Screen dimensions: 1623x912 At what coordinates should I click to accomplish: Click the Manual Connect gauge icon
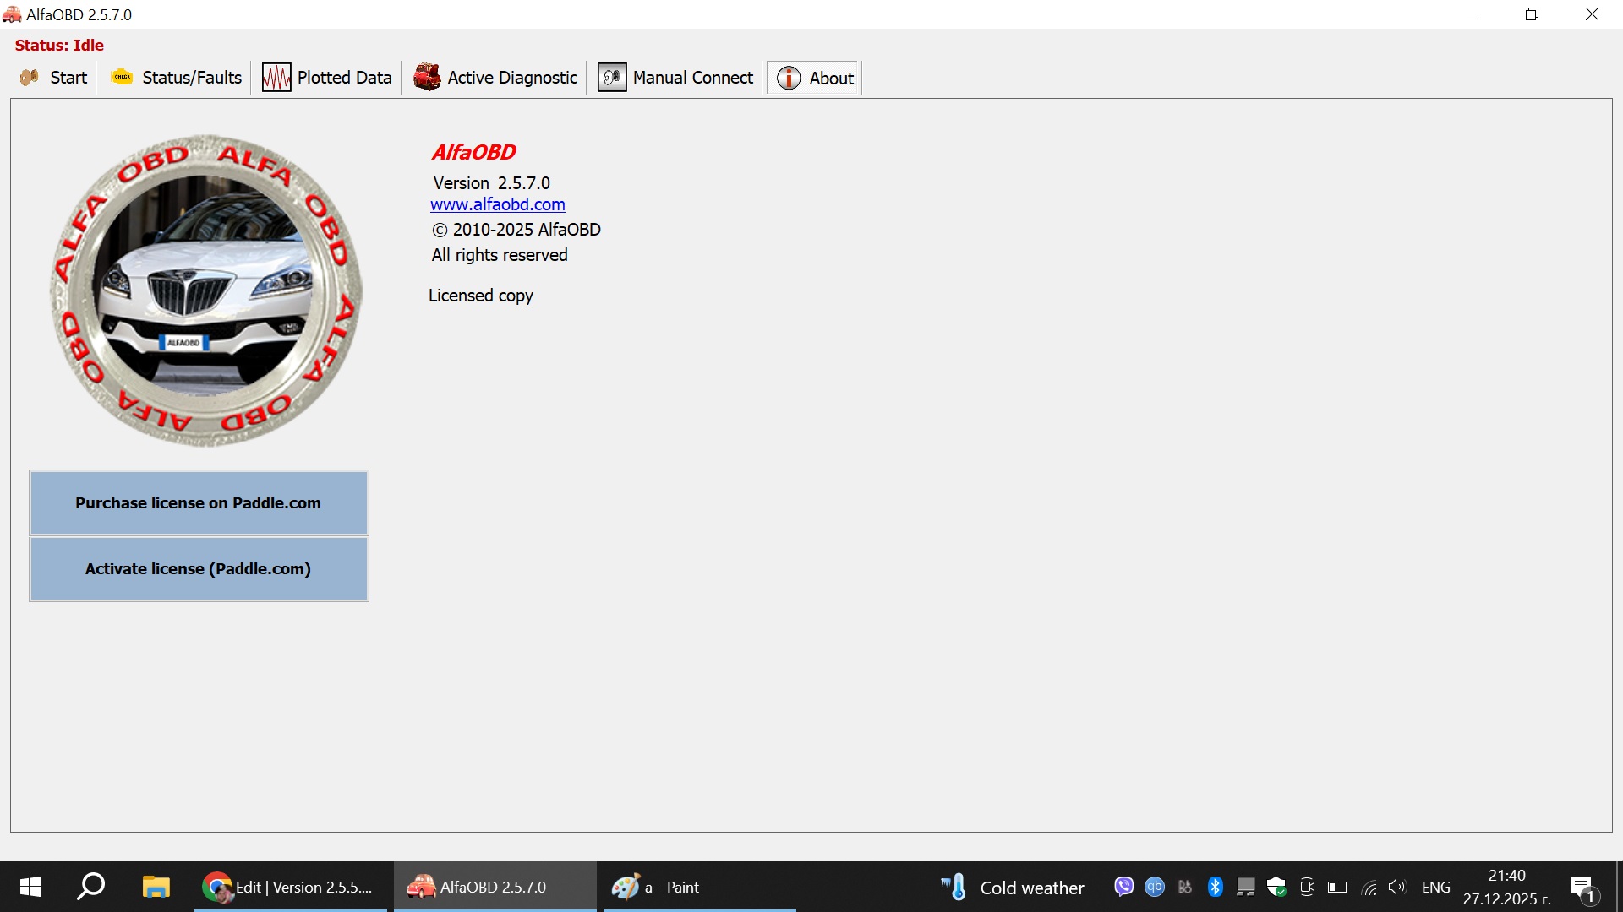pos(612,76)
